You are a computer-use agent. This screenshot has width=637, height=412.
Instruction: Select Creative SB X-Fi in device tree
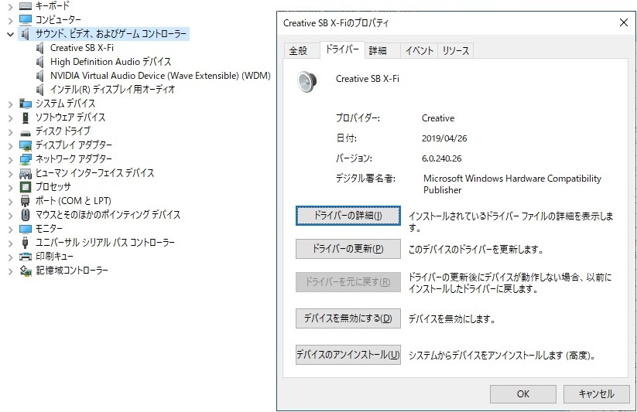pos(81,48)
